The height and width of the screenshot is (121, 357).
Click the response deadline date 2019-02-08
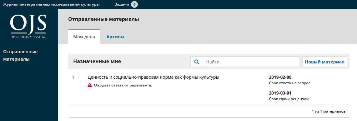(280, 77)
